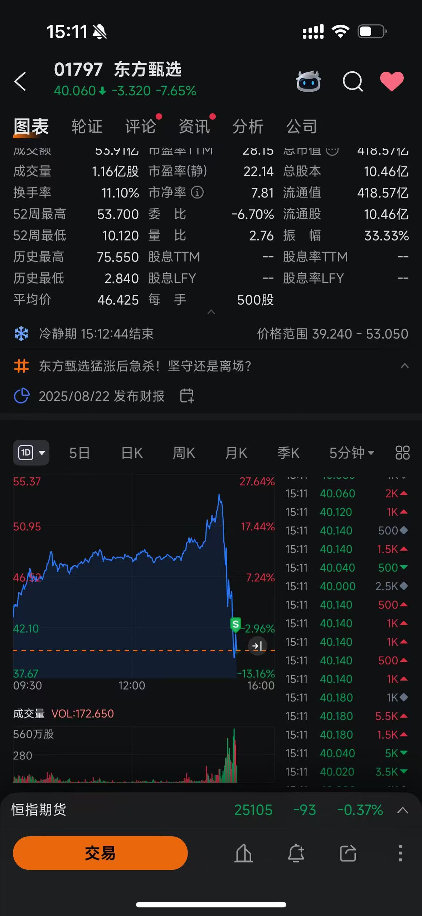Tap the volume bar chart area
Viewport: 422px width, 916px height.
[x=144, y=754]
